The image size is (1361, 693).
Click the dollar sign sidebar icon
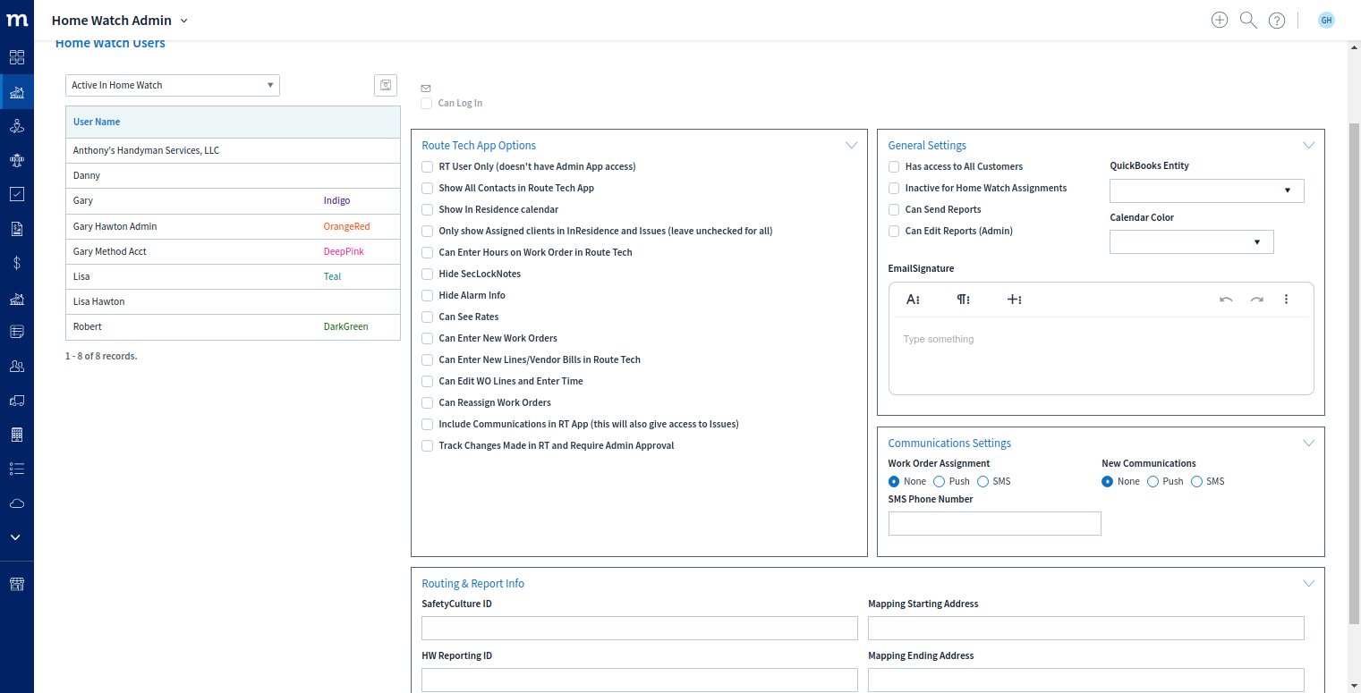click(17, 263)
